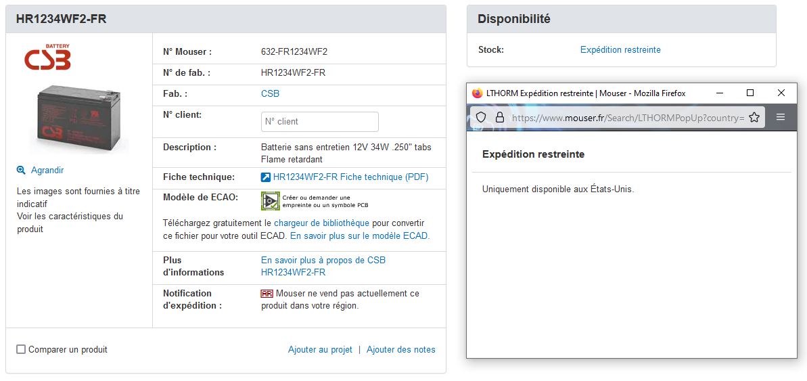Open En savoir plus sur le modèle ECAD
Image resolution: width=807 pixels, height=381 pixels.
360,236
